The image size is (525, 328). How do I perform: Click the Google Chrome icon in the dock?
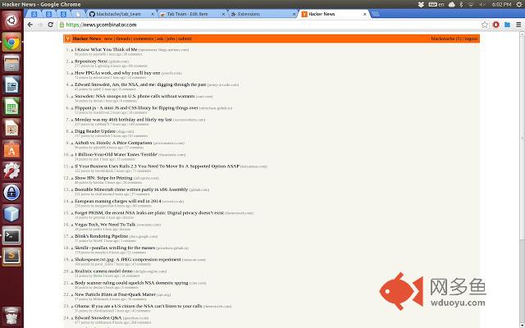tap(11, 42)
